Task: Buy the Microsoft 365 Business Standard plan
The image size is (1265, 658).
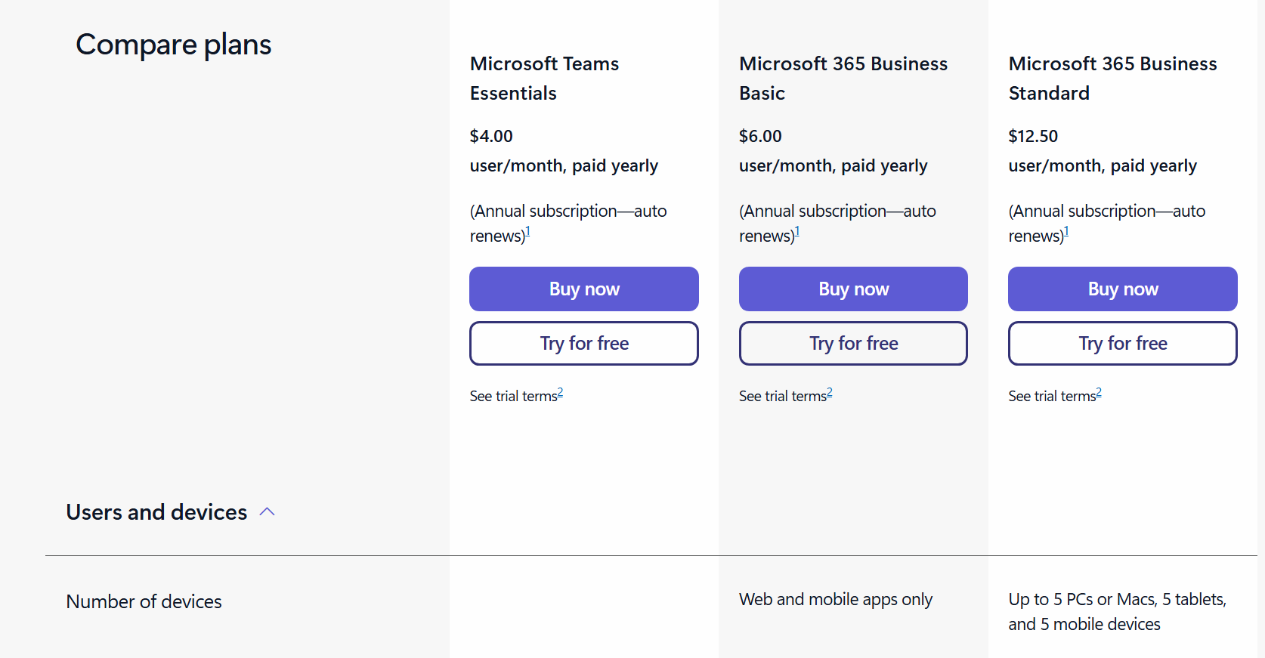Action: tap(1122, 289)
